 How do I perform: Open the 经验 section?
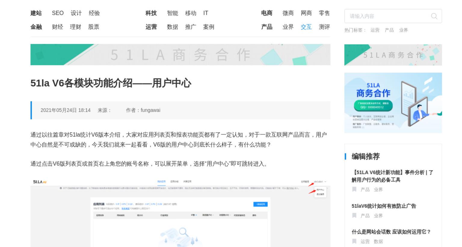coord(94,13)
